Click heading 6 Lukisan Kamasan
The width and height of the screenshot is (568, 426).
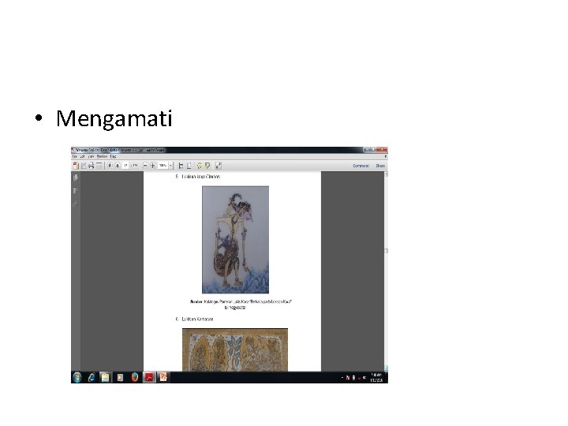point(195,319)
